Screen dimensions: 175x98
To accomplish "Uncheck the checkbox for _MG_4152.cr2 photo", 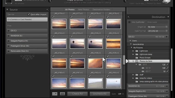I will click(53, 17).
